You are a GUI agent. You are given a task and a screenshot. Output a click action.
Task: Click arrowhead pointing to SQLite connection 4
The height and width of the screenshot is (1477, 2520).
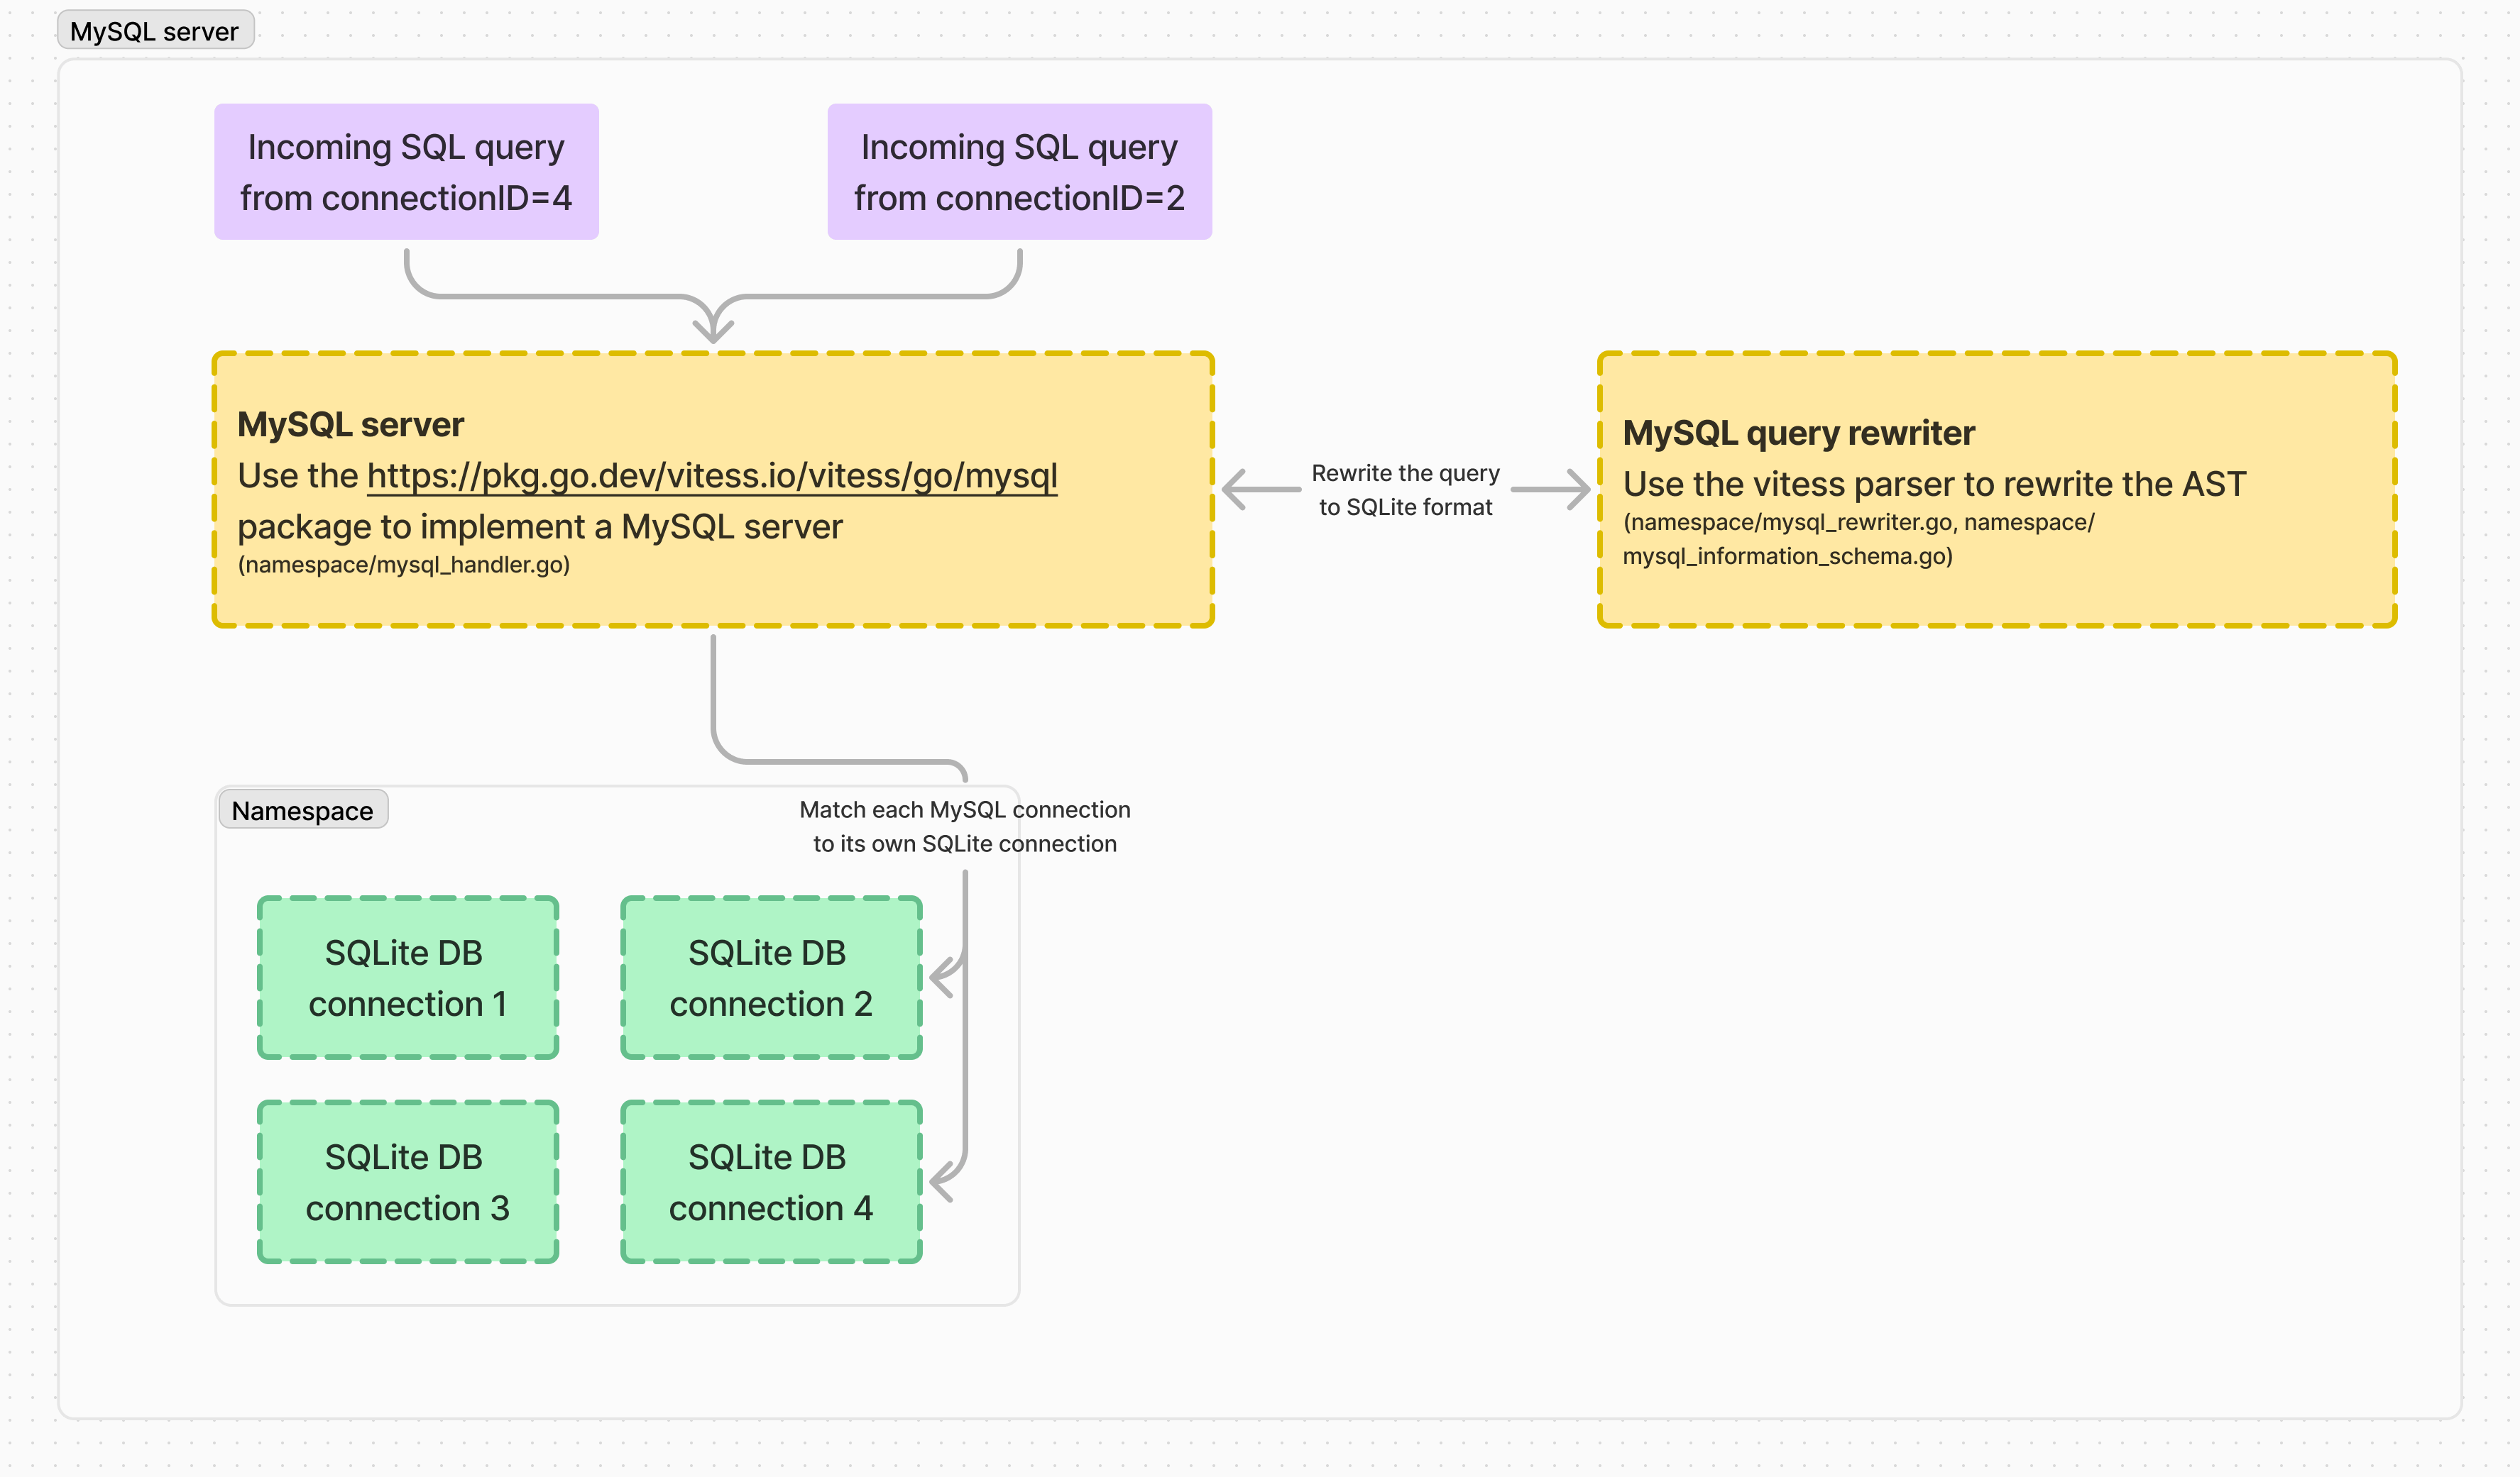(x=938, y=1181)
